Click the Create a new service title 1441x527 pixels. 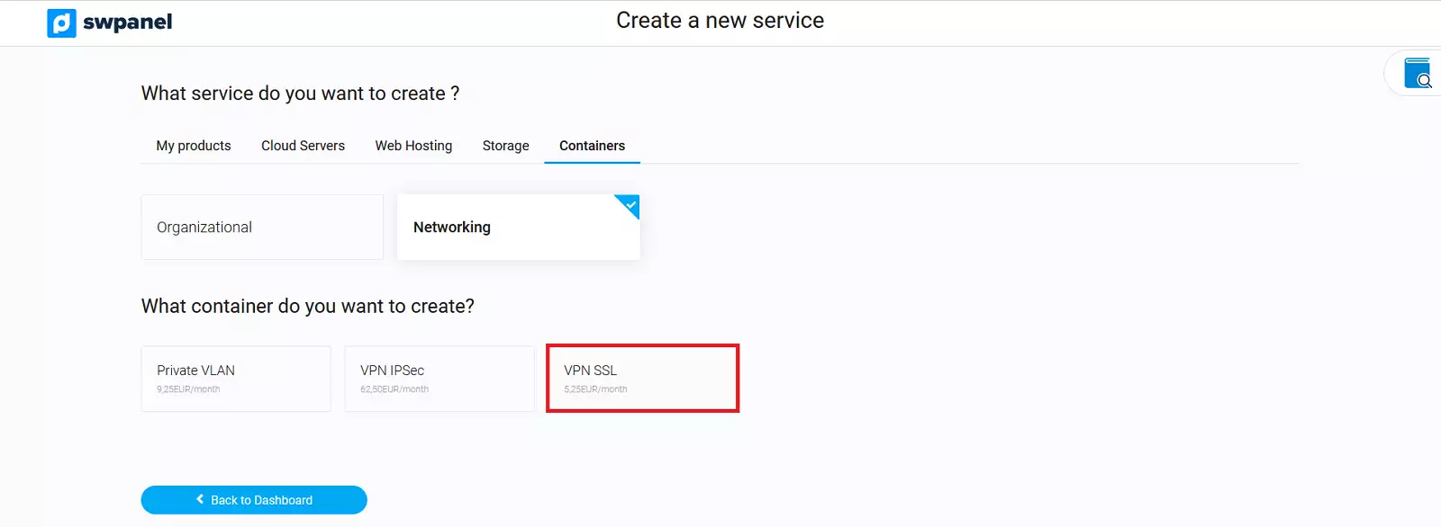tap(720, 21)
